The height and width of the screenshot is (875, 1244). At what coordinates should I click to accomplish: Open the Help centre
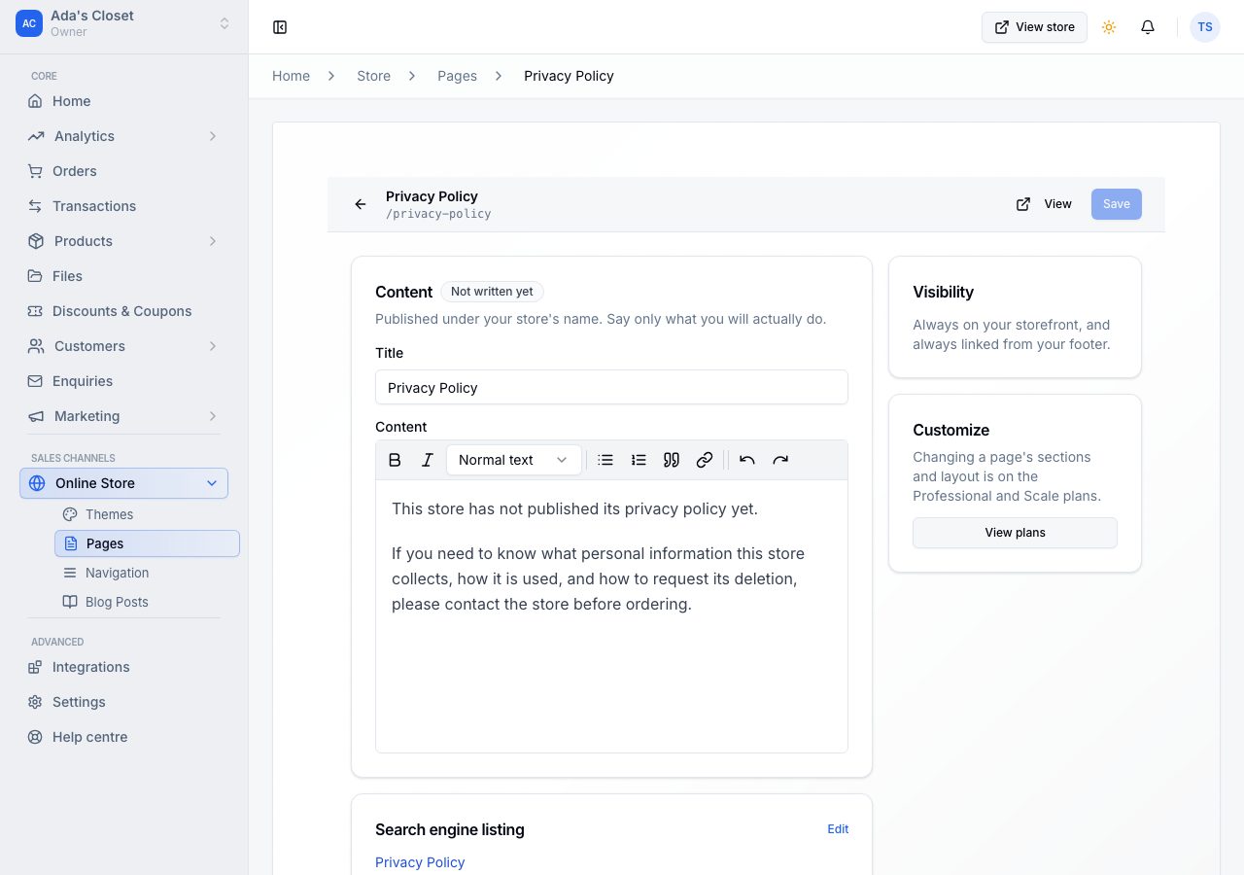click(x=123, y=737)
